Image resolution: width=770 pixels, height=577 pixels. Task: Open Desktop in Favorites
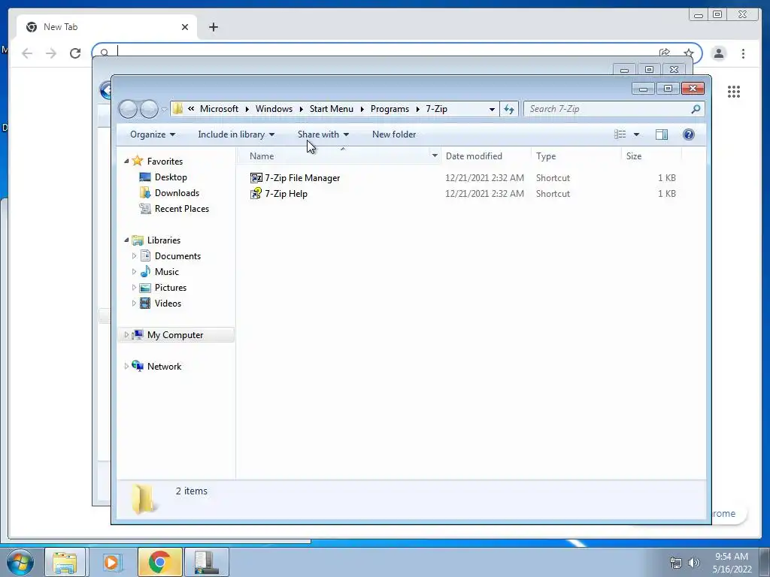click(171, 177)
